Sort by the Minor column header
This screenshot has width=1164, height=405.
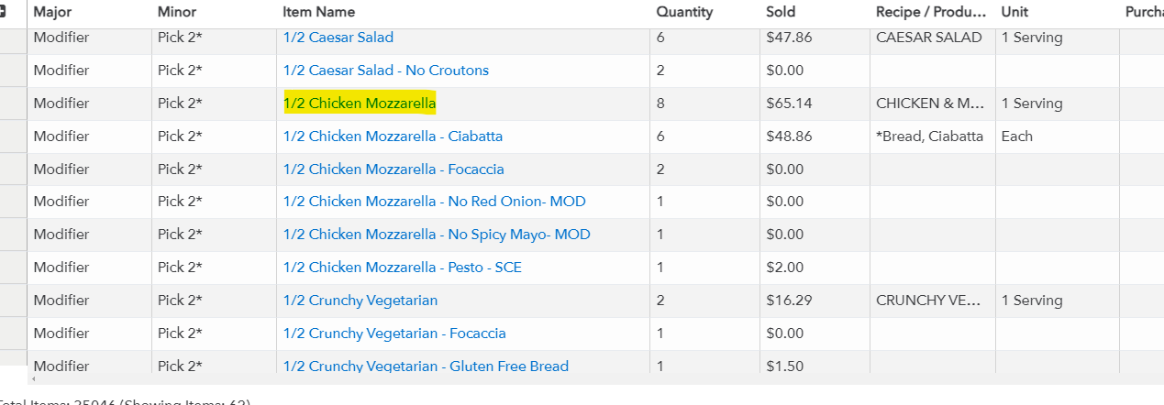tap(176, 12)
